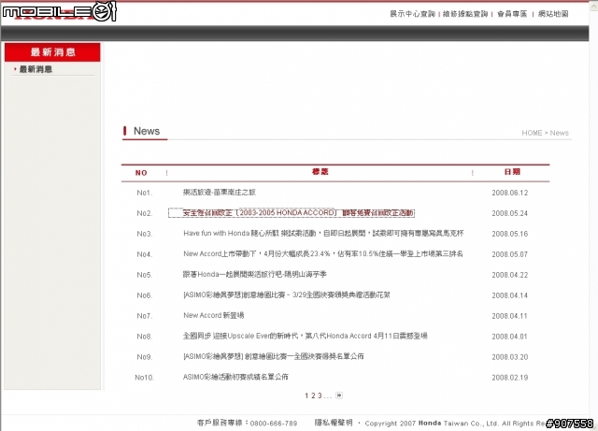Click the date 2008.03.20

(x=510, y=357)
